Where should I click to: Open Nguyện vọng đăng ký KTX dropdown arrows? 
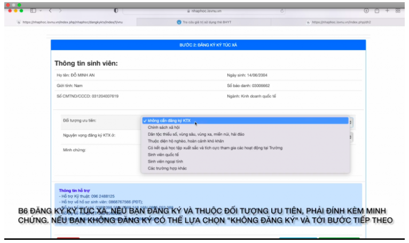(x=351, y=137)
